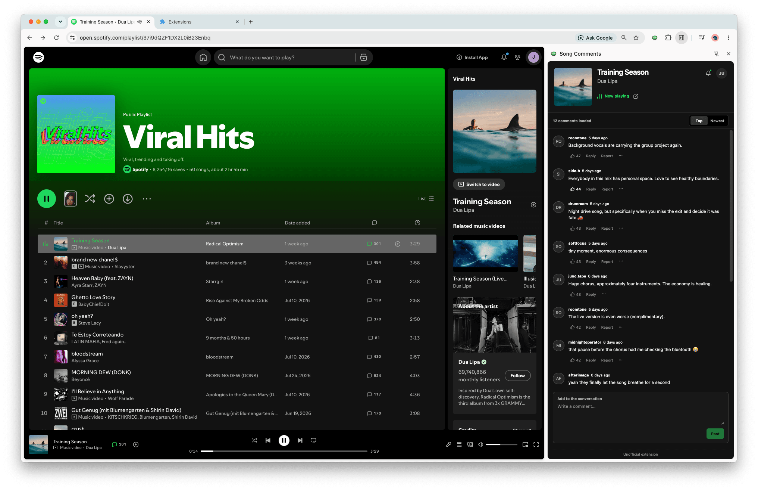
Task: Click the Spotify logo in top bar
Action: pos(38,57)
